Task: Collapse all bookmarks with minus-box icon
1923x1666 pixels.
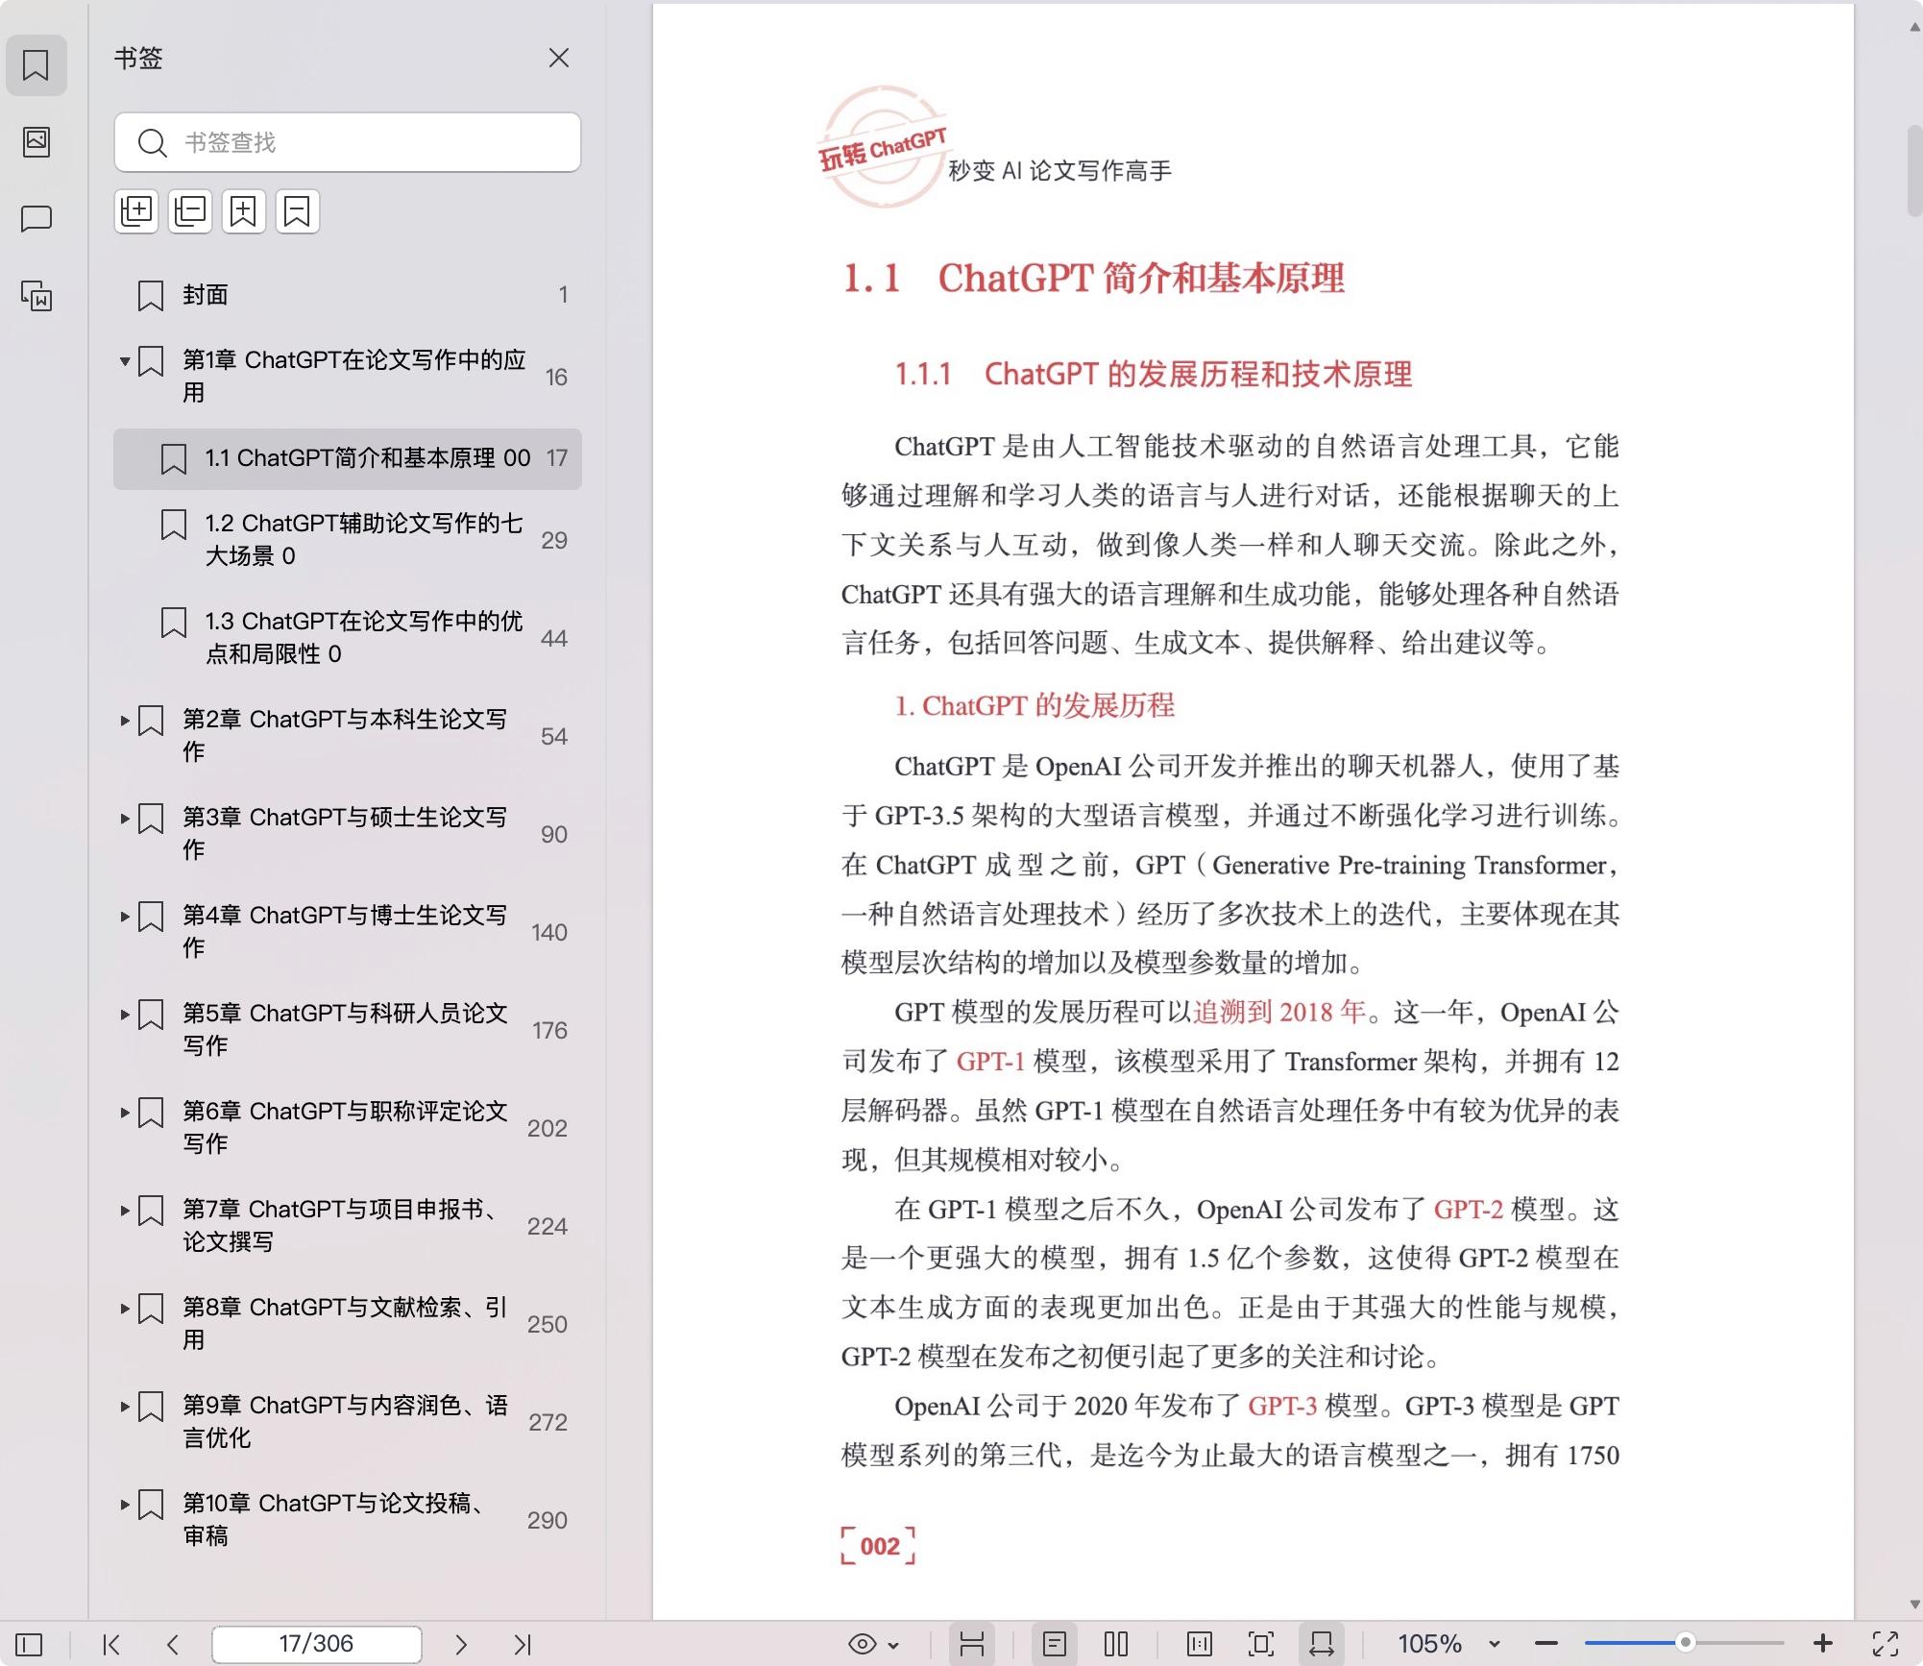Action: 190,211
